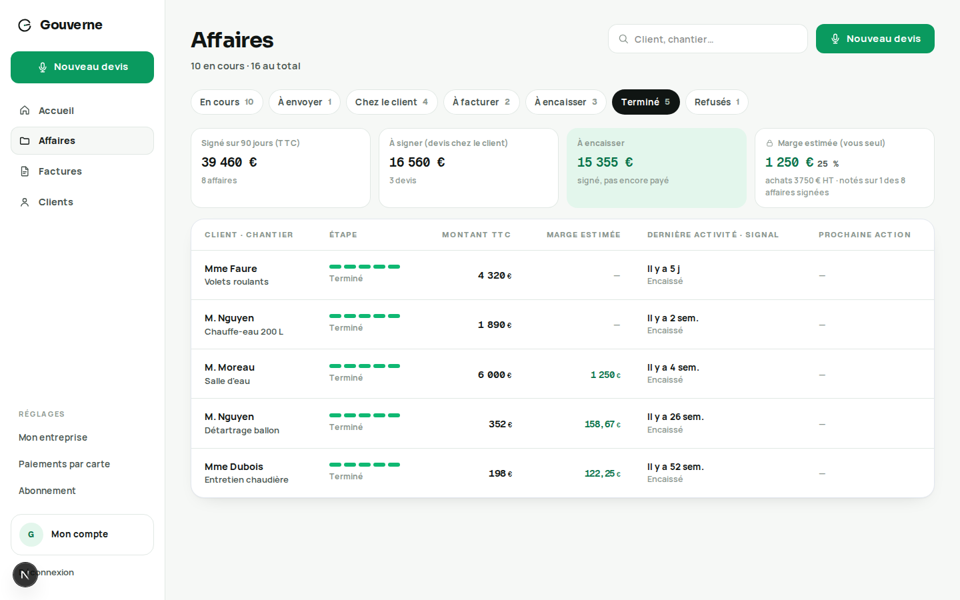
Task: Click the microphone icon in header Nouveau devis
Action: [835, 39]
